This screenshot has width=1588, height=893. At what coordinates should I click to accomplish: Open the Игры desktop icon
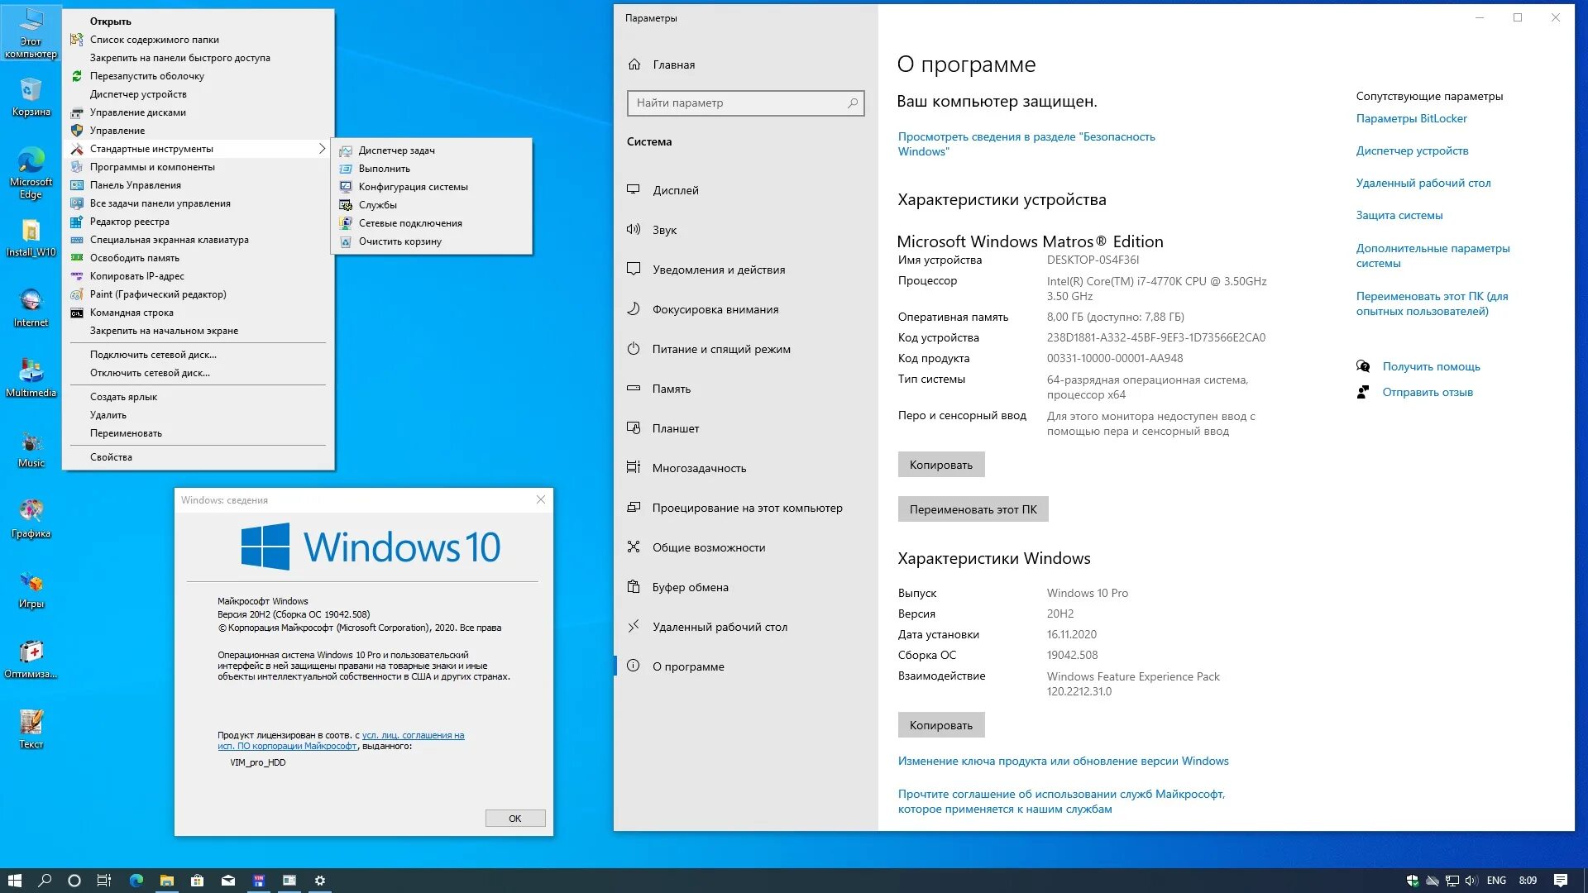pyautogui.click(x=31, y=590)
